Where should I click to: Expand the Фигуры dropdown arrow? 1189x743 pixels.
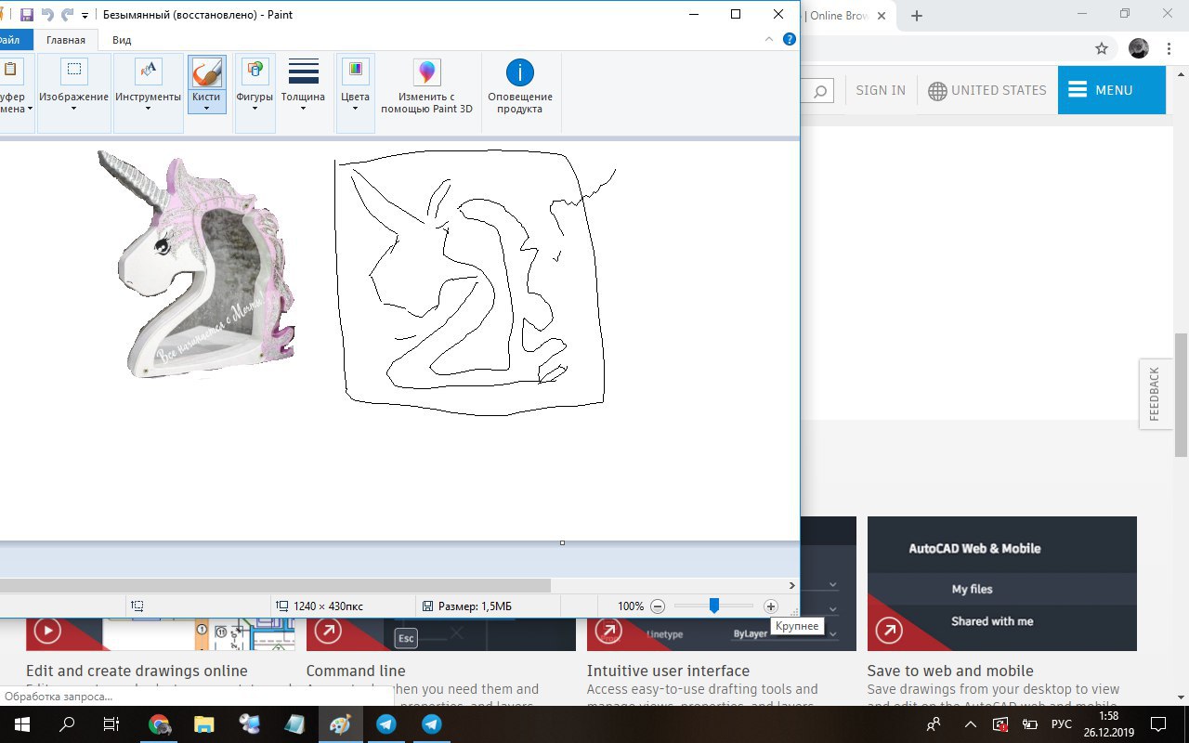click(x=255, y=109)
